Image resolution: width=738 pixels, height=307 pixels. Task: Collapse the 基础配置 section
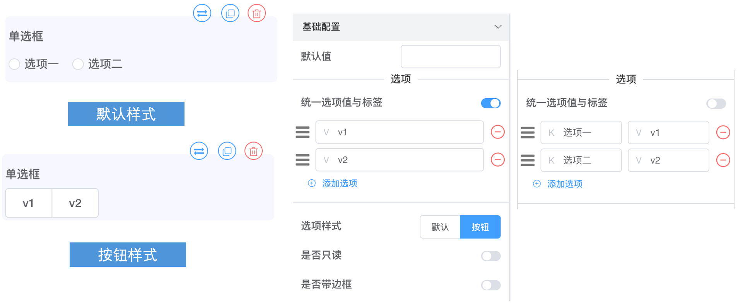pos(498,27)
